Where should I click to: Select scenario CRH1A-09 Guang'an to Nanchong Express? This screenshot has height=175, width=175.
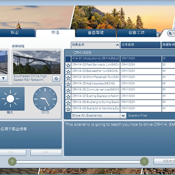[x=96, y=109]
